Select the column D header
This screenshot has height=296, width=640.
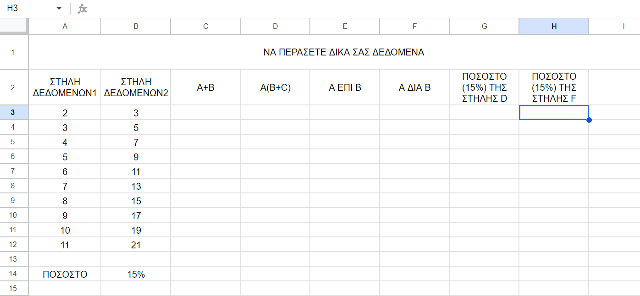(275, 27)
